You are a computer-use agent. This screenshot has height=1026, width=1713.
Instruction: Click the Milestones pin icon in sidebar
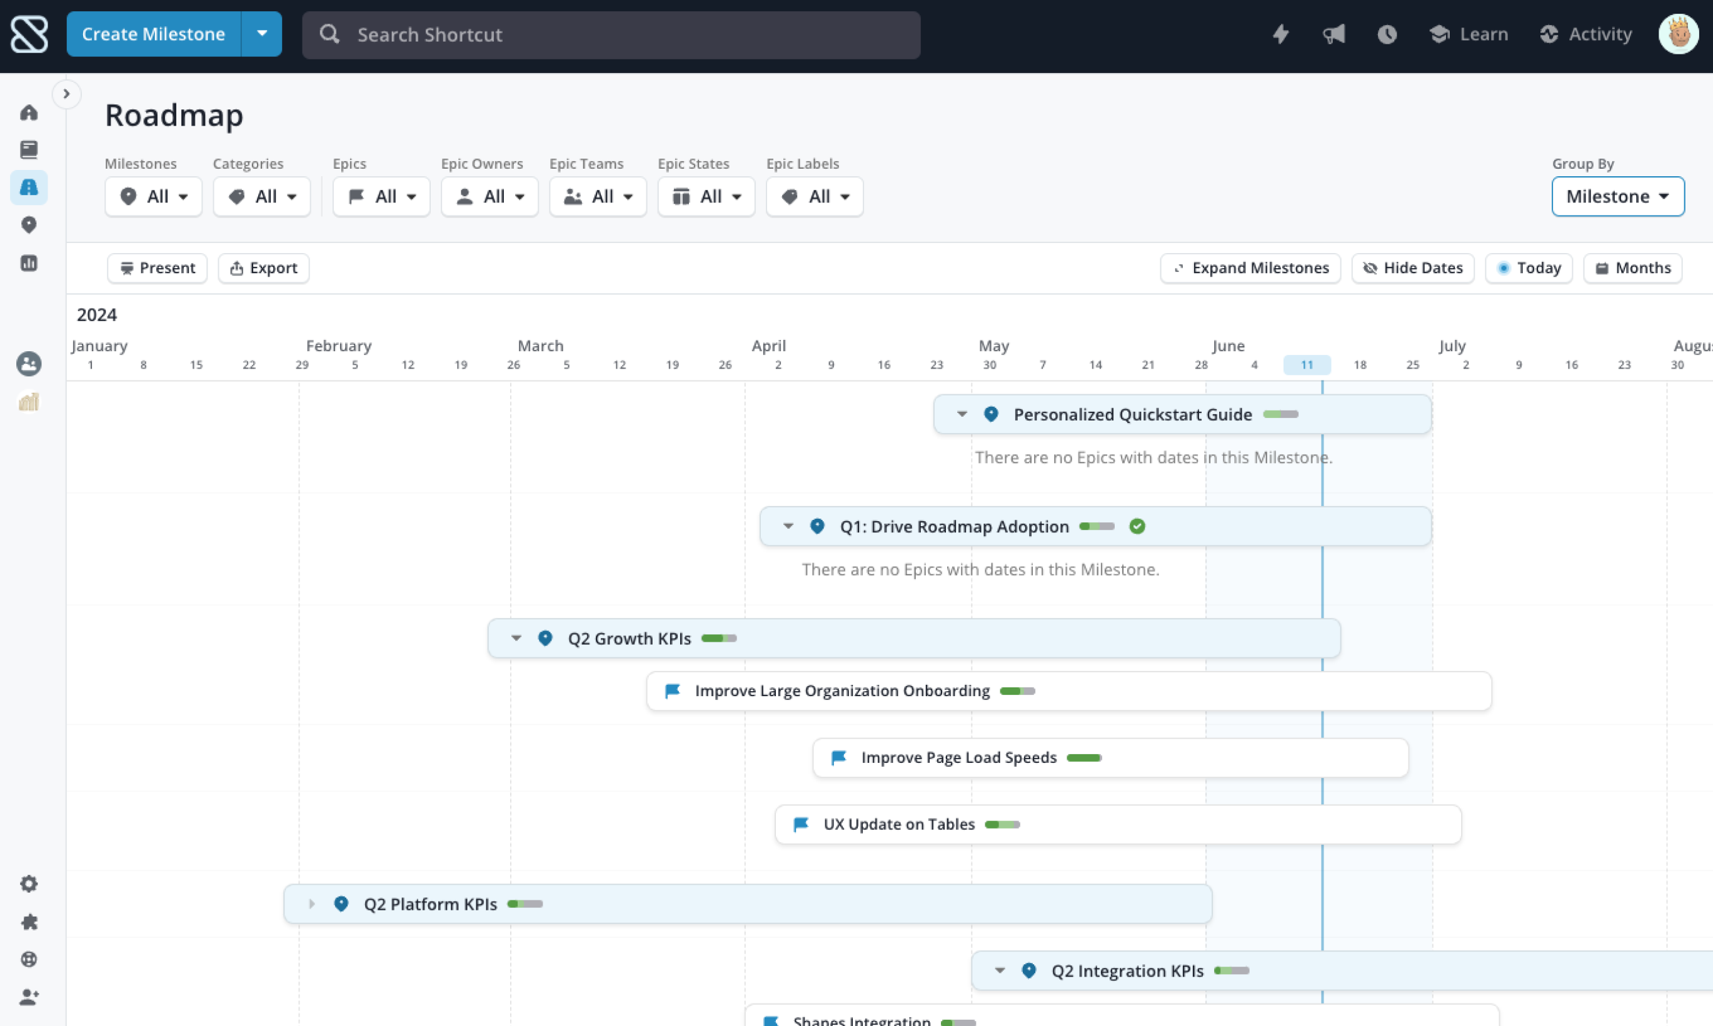(x=28, y=225)
